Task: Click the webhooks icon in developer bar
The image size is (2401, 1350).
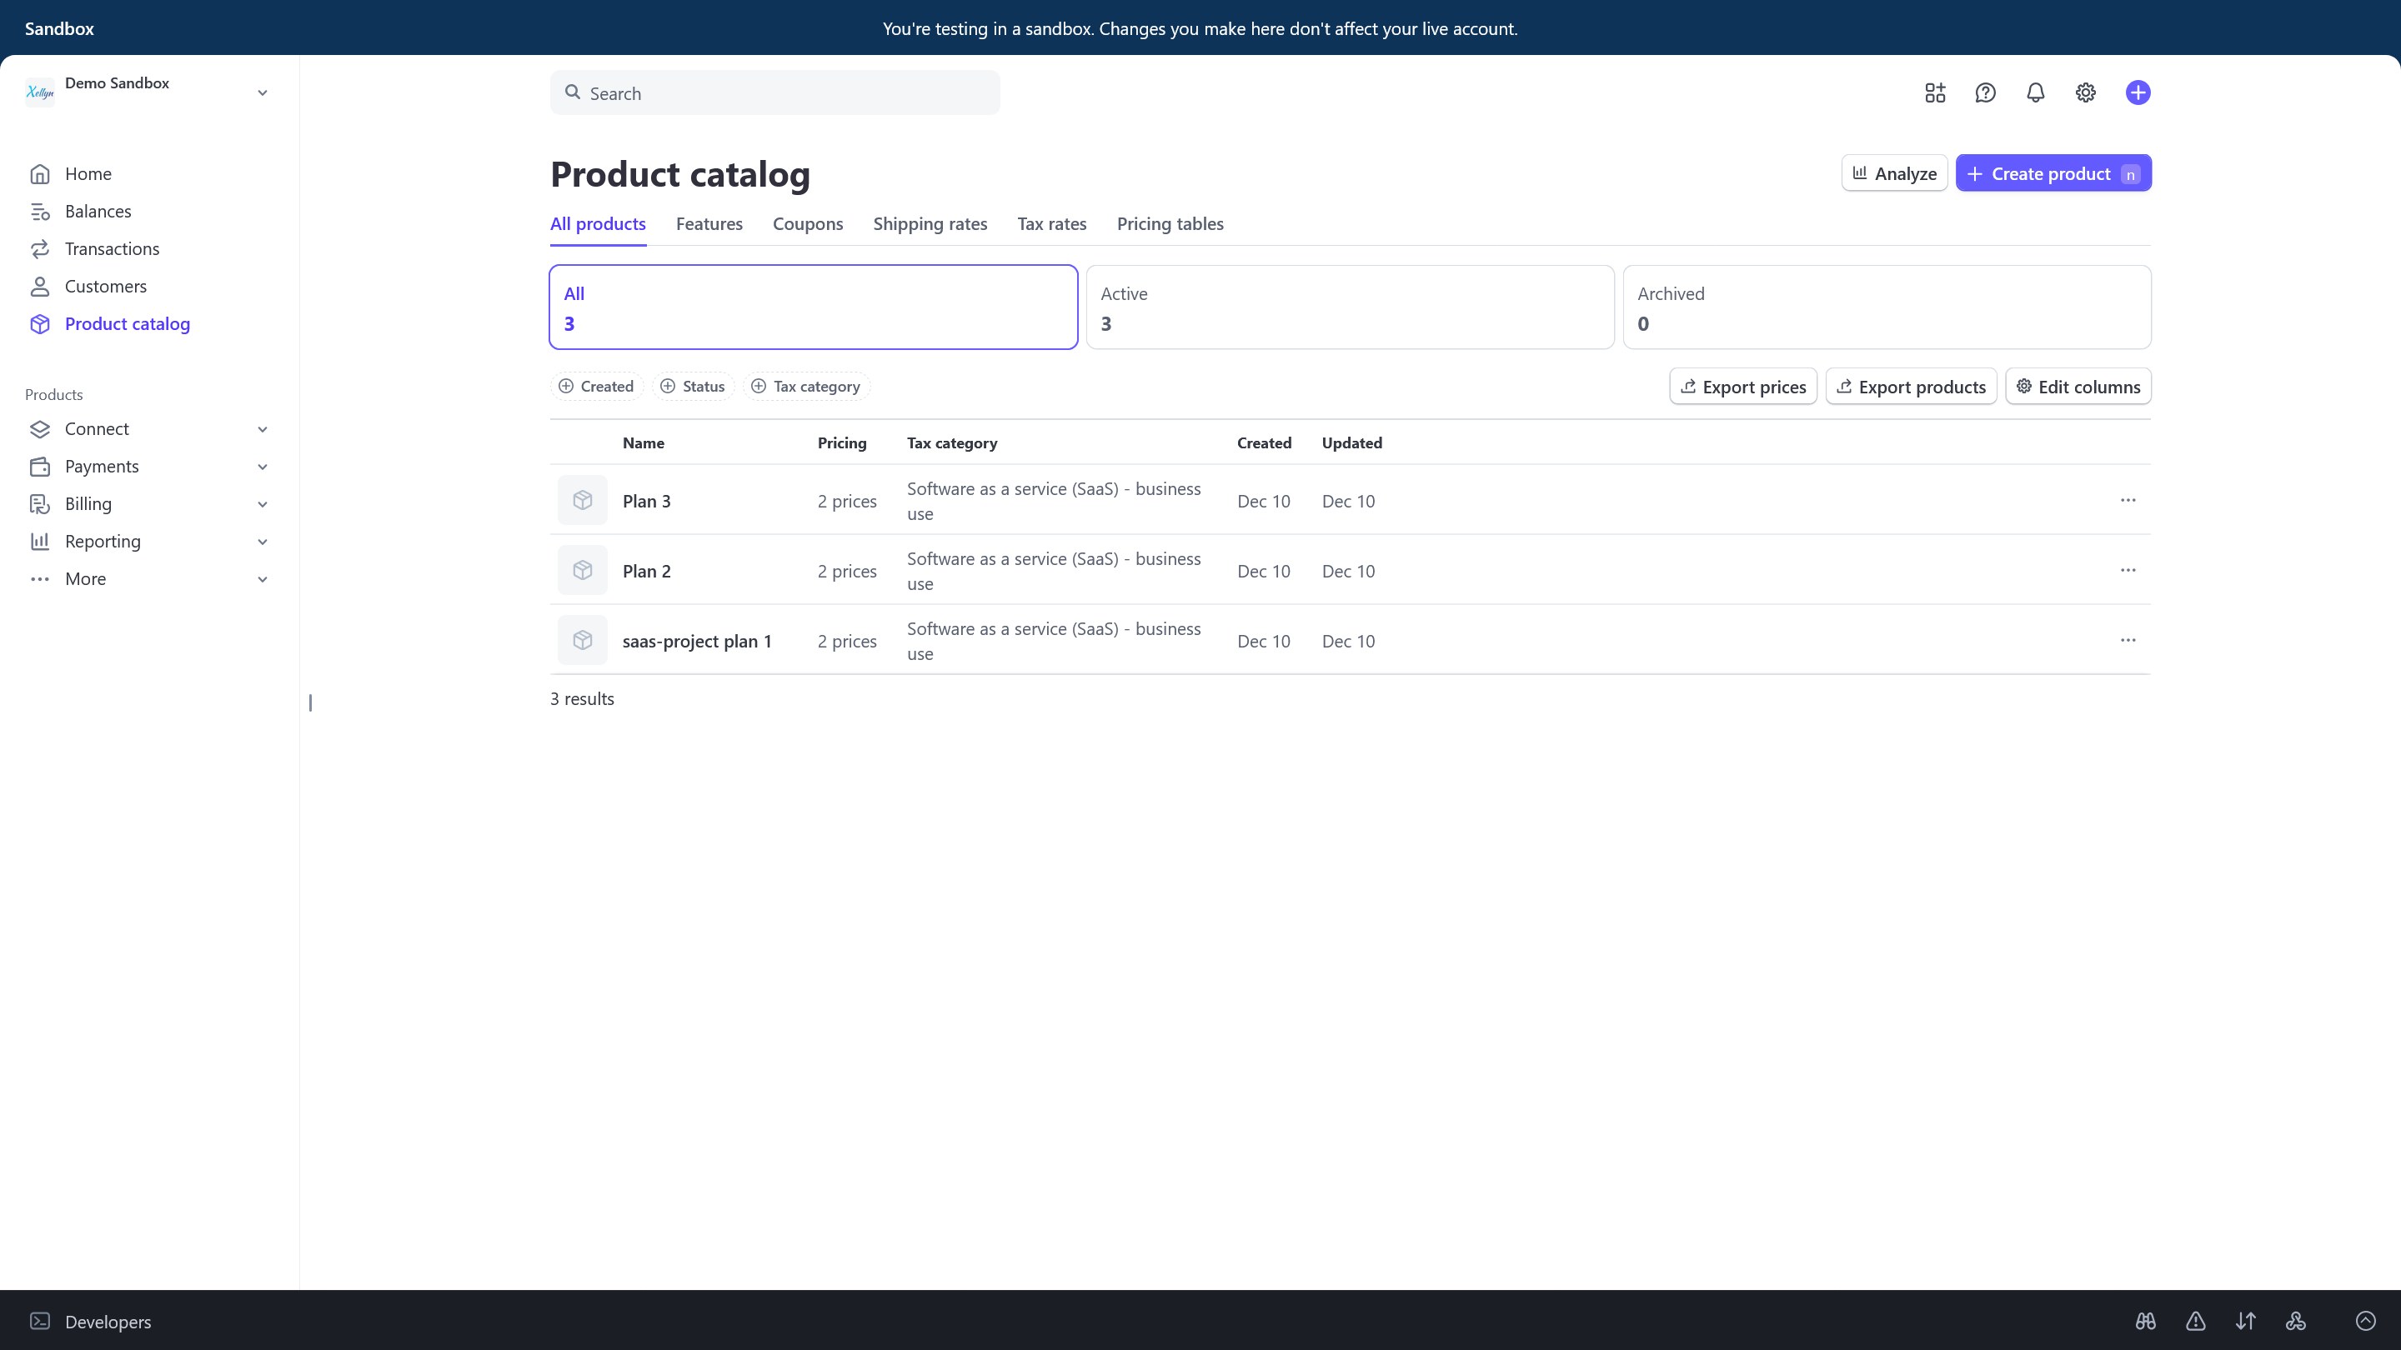Action: tap(2296, 1320)
